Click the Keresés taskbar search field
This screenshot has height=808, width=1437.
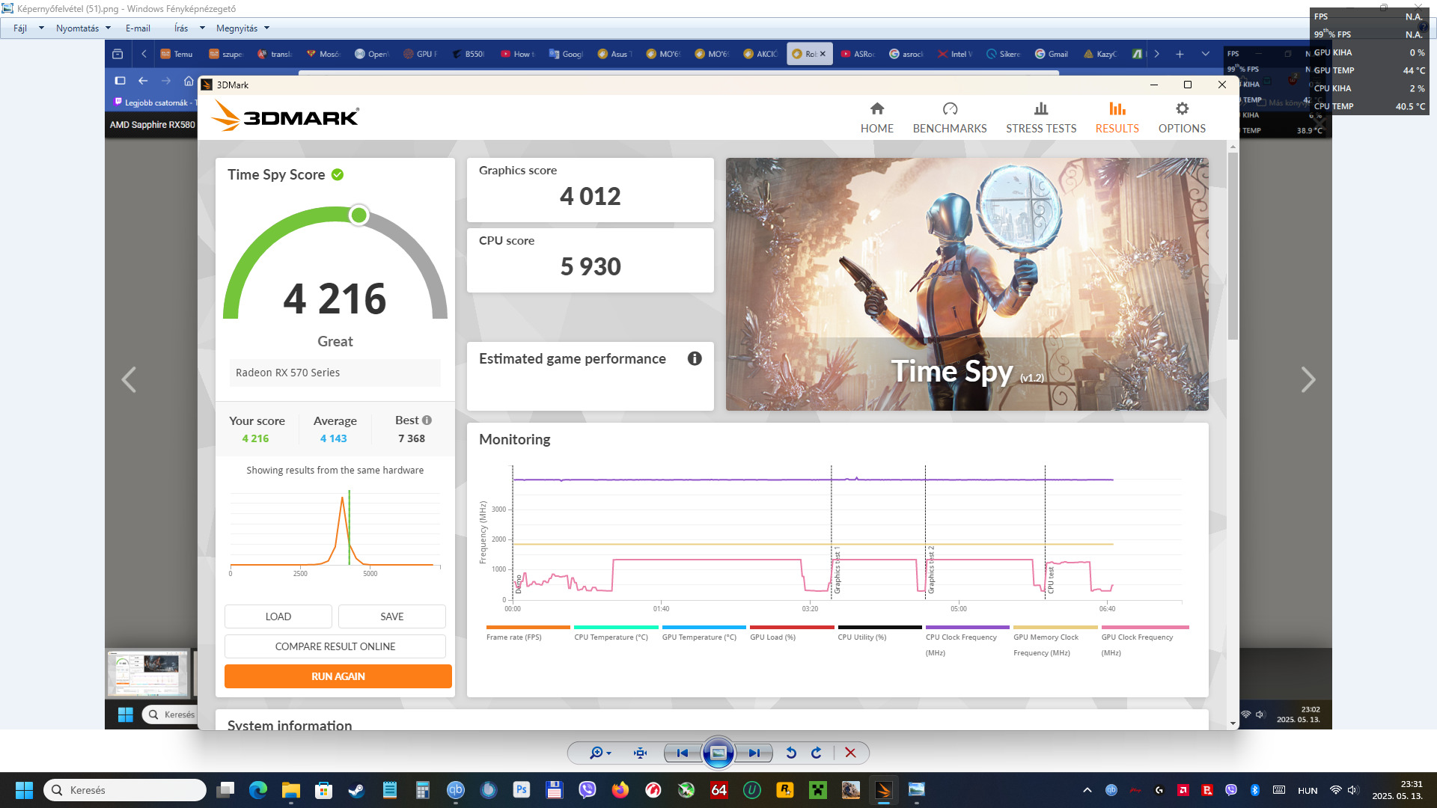click(126, 790)
